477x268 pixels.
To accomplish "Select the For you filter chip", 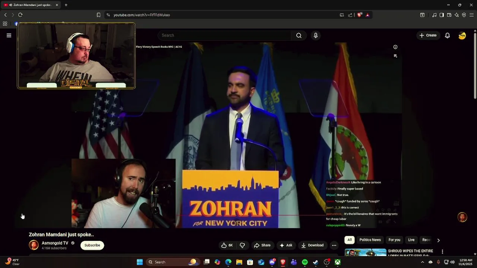I will (x=394, y=240).
